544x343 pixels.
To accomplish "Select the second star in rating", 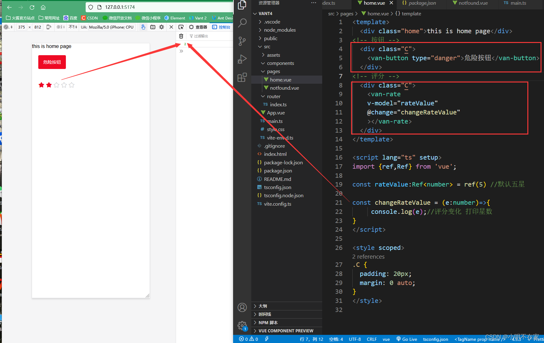I will click(x=49, y=85).
